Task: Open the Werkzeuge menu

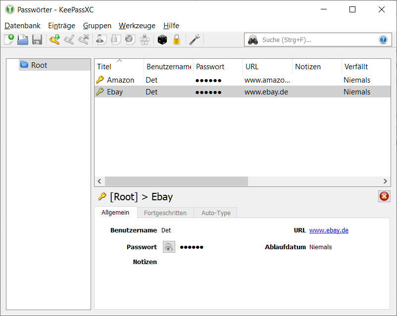Action: click(137, 26)
